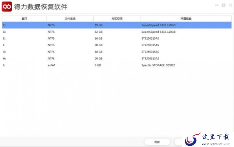Sort by the 盘符 column header
Viewport: 234px width, 147px height.
(x=24, y=19)
